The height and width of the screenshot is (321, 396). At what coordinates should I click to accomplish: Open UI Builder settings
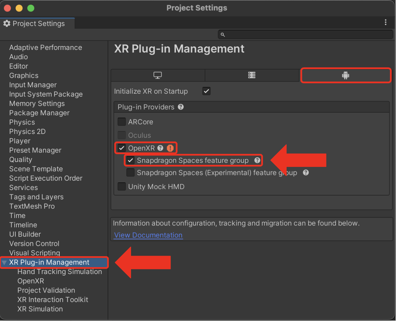(x=25, y=234)
